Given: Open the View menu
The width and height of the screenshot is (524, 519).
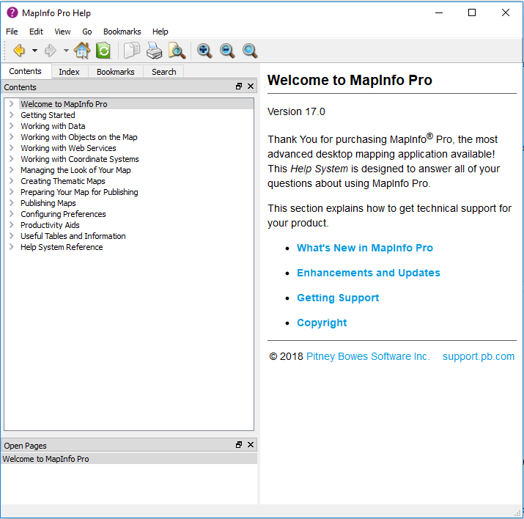Looking at the screenshot, I should [62, 32].
